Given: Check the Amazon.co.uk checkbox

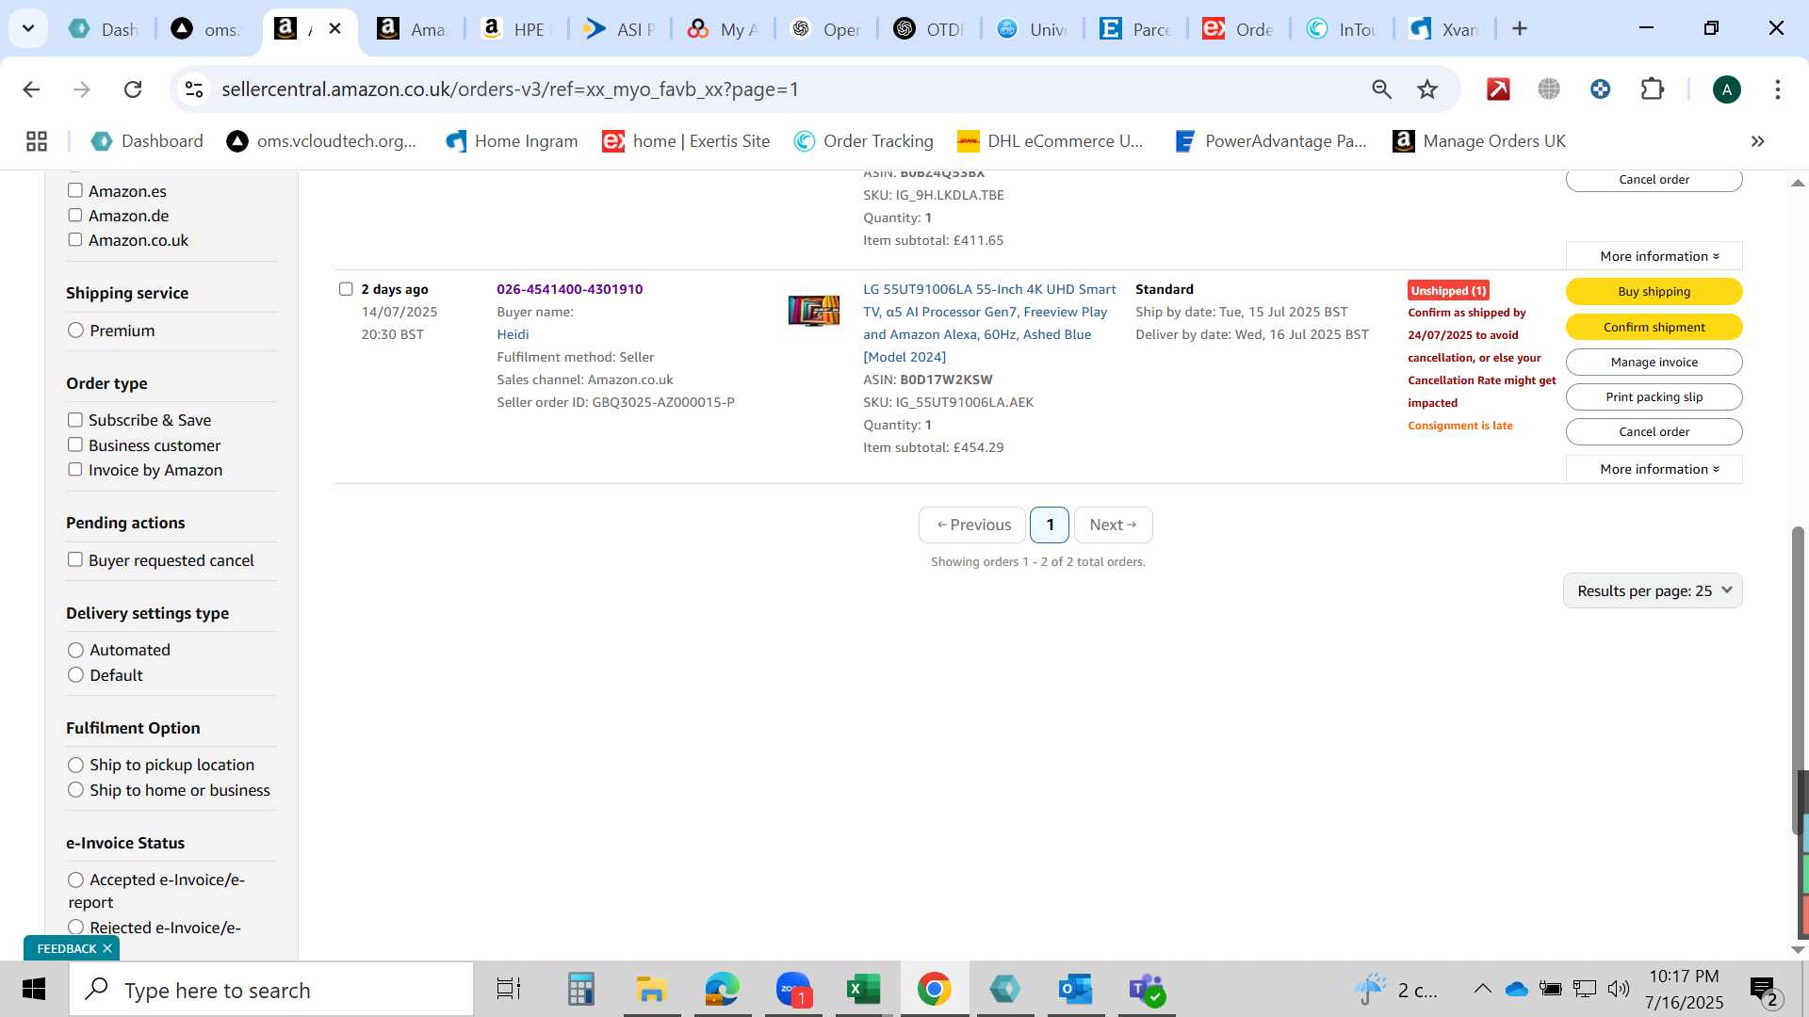Looking at the screenshot, I should click(x=75, y=239).
